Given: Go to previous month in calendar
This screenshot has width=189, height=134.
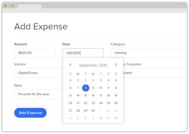Looking at the screenshot, I should click(70, 65).
